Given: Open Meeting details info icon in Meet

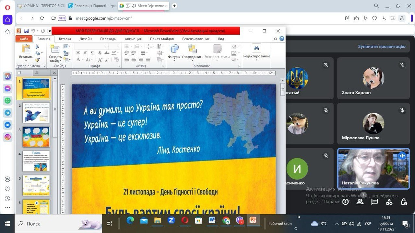Looking at the screenshot, I should 346,202.
